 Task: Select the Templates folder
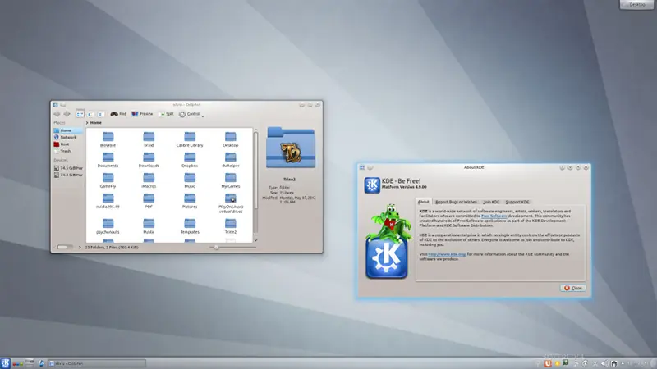190,226
